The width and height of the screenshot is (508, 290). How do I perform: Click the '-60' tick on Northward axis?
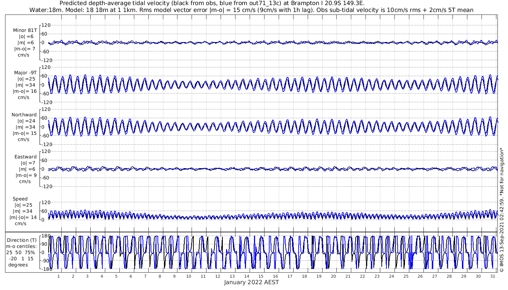tap(46, 136)
